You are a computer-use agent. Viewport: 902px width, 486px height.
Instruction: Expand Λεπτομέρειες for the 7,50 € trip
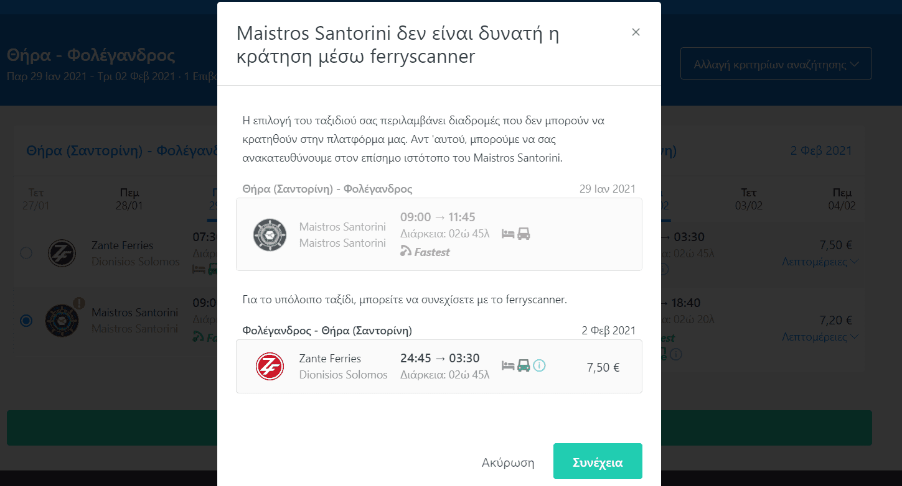(820, 262)
